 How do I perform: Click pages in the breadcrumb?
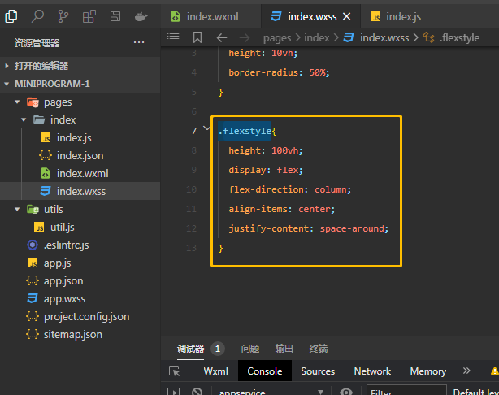277,38
